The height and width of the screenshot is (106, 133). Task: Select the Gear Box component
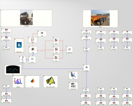click(32, 60)
